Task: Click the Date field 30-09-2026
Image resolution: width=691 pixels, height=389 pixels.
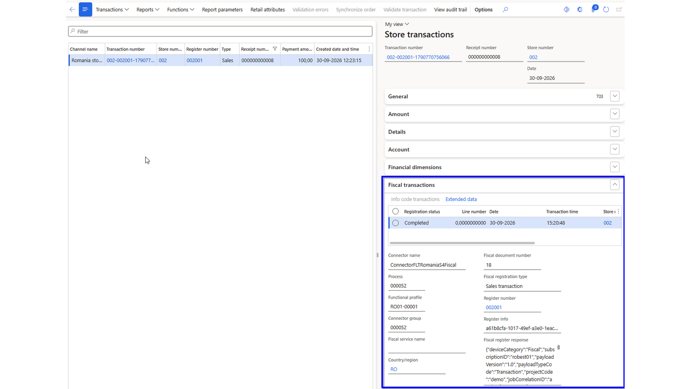Action: click(x=555, y=78)
